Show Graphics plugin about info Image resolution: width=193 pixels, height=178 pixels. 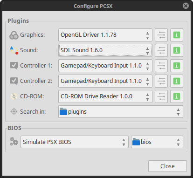177,35
